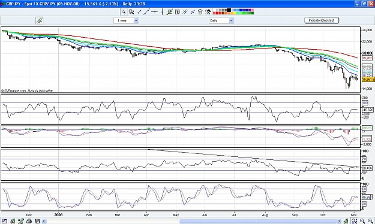Screen dimensions: 375x224
Task: Open the Daily timeframe combo box
Action: click(x=221, y=20)
